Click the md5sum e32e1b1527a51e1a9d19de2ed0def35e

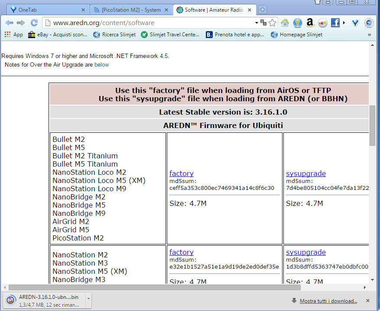point(224,267)
